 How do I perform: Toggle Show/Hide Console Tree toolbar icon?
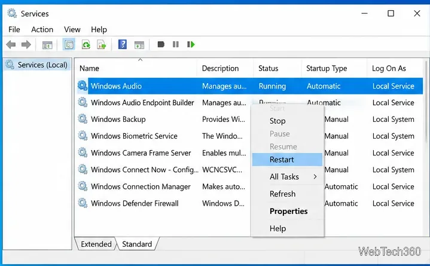pyautogui.click(x=47, y=45)
